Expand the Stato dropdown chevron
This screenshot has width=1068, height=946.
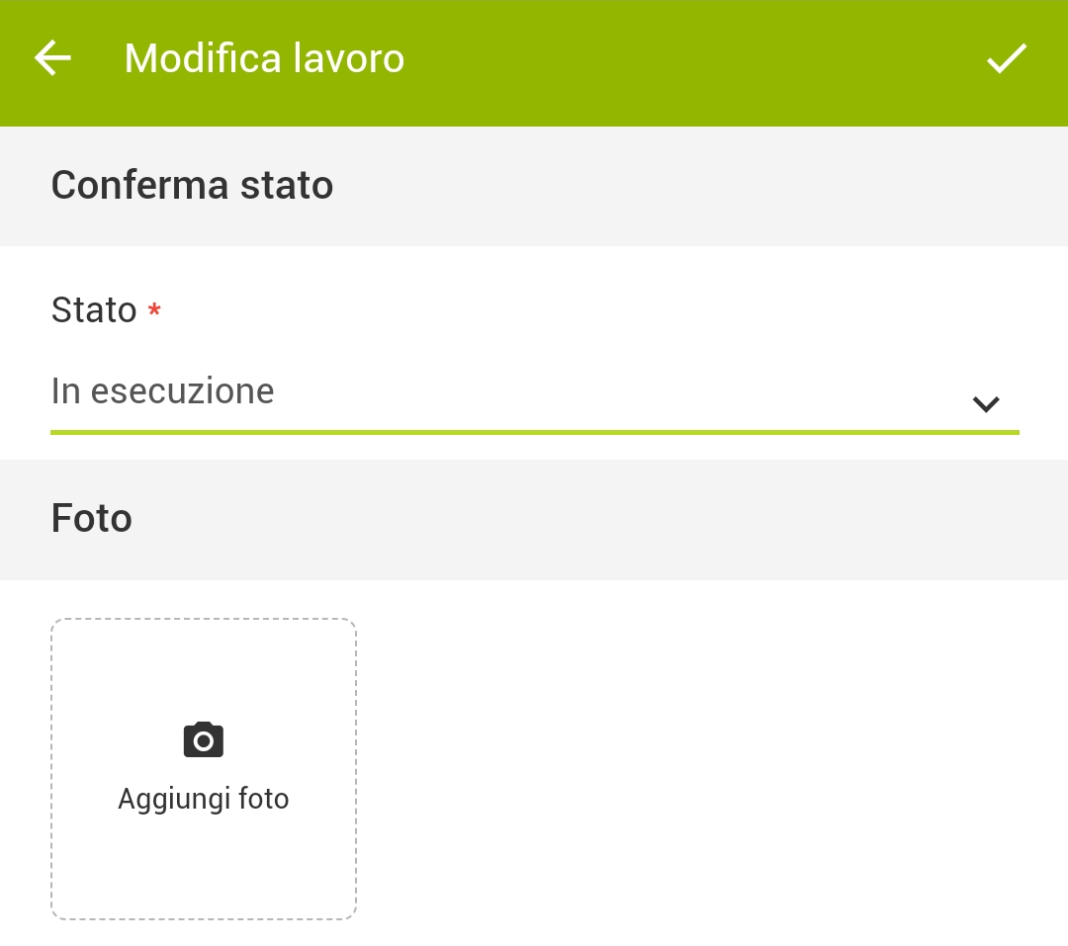click(x=986, y=403)
